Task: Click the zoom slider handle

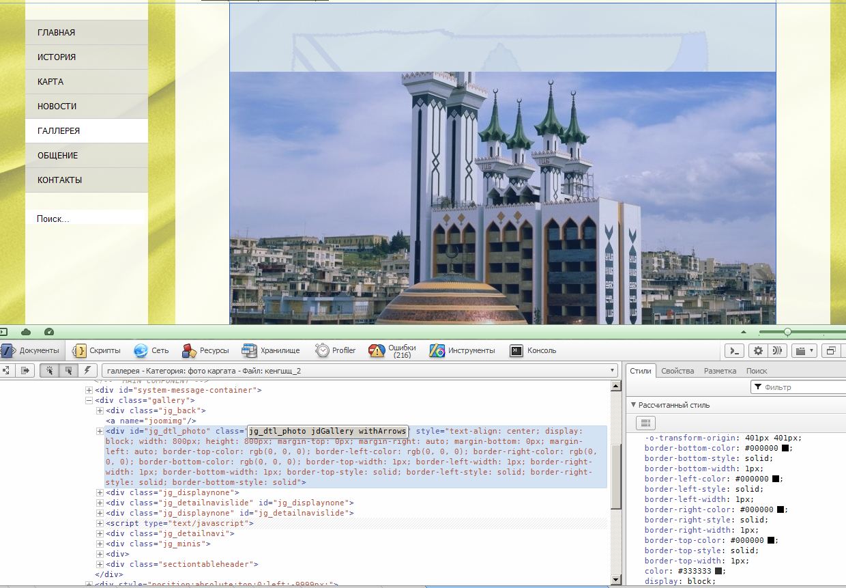Action: tap(787, 332)
